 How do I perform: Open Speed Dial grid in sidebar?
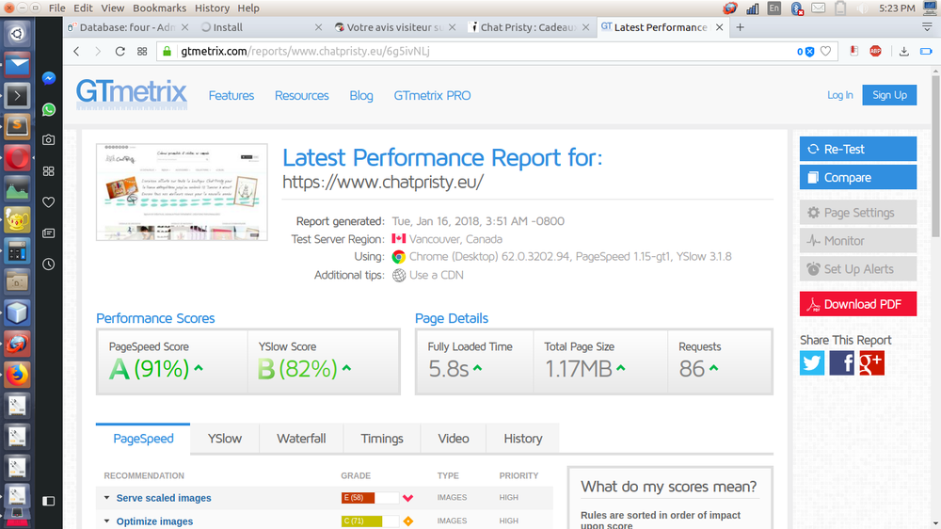[x=49, y=171]
